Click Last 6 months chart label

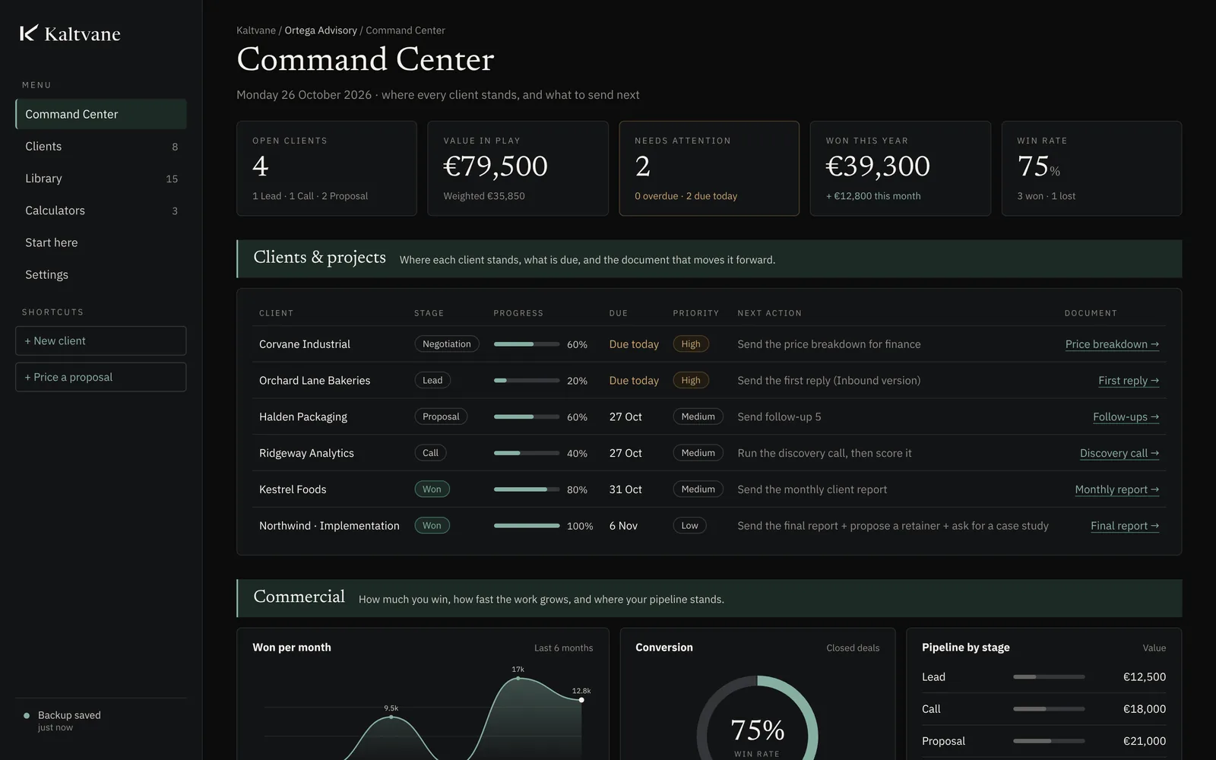click(x=563, y=648)
